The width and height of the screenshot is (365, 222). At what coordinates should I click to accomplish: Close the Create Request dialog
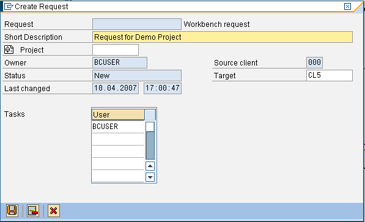[347, 6]
